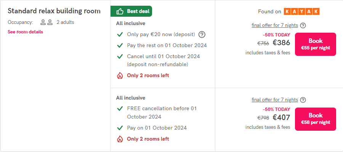Click the KAYAK logo
The image size is (343, 152).
302,11
